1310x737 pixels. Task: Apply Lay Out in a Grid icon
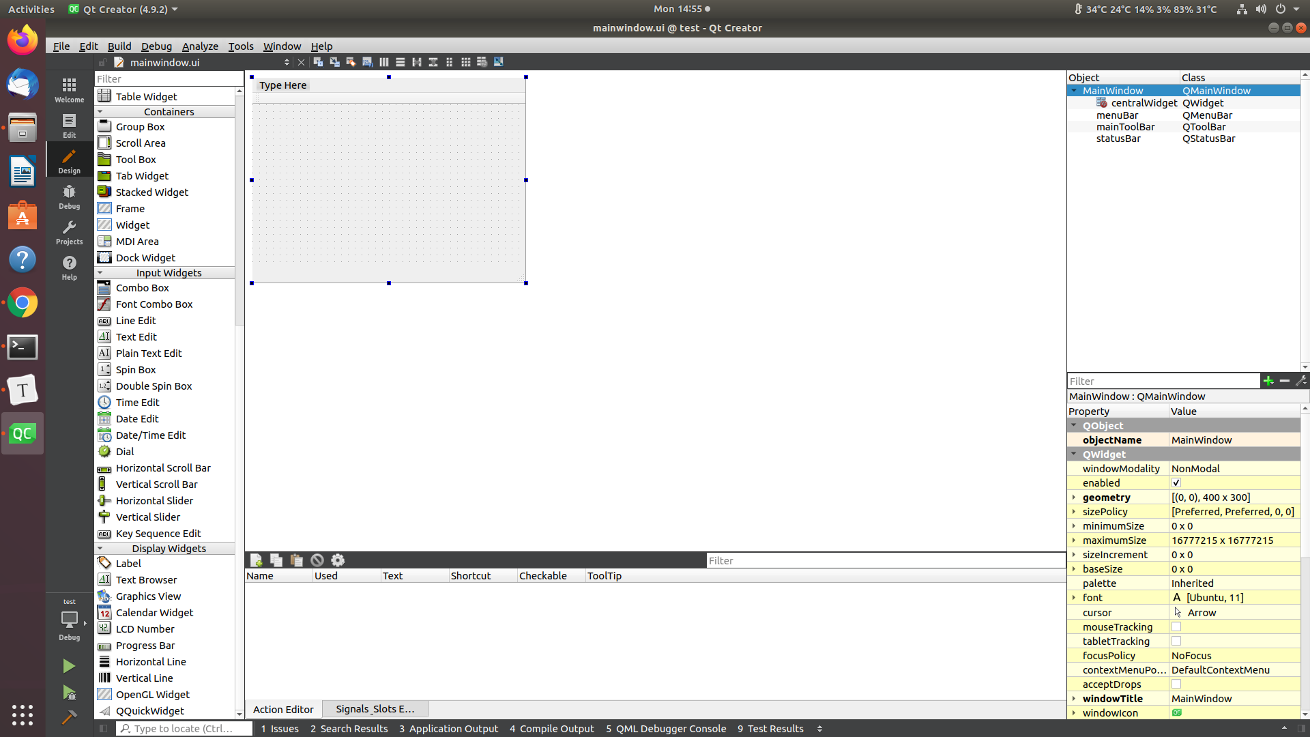tap(465, 62)
